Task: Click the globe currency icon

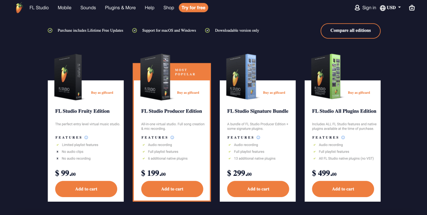Action: pyautogui.click(x=382, y=8)
